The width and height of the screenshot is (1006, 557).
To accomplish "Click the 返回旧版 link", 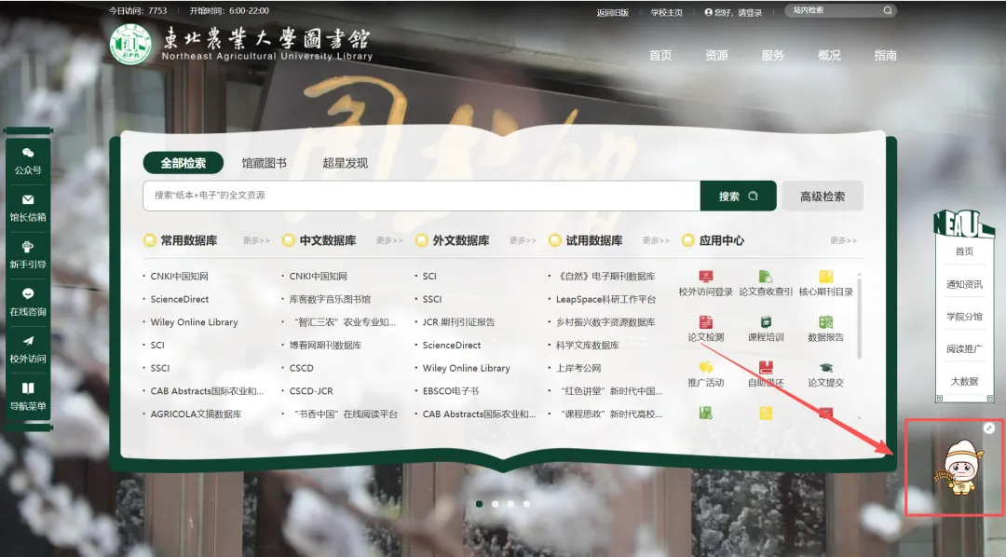I will (613, 13).
